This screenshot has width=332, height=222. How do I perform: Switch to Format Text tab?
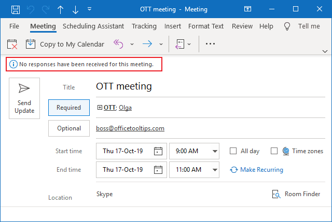click(206, 26)
